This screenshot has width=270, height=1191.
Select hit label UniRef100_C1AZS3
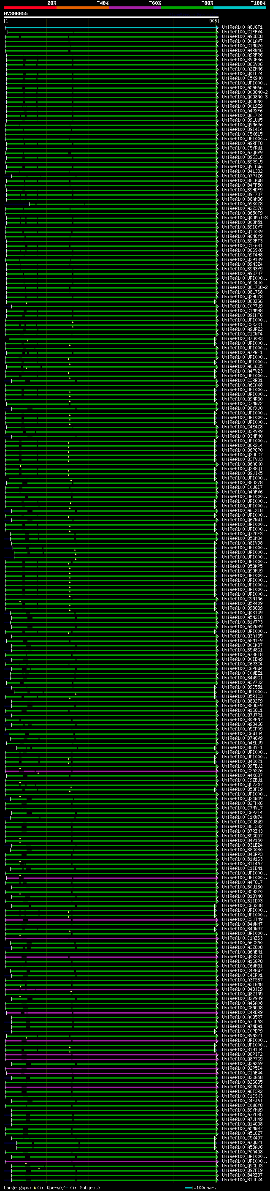pyautogui.click(x=242, y=938)
